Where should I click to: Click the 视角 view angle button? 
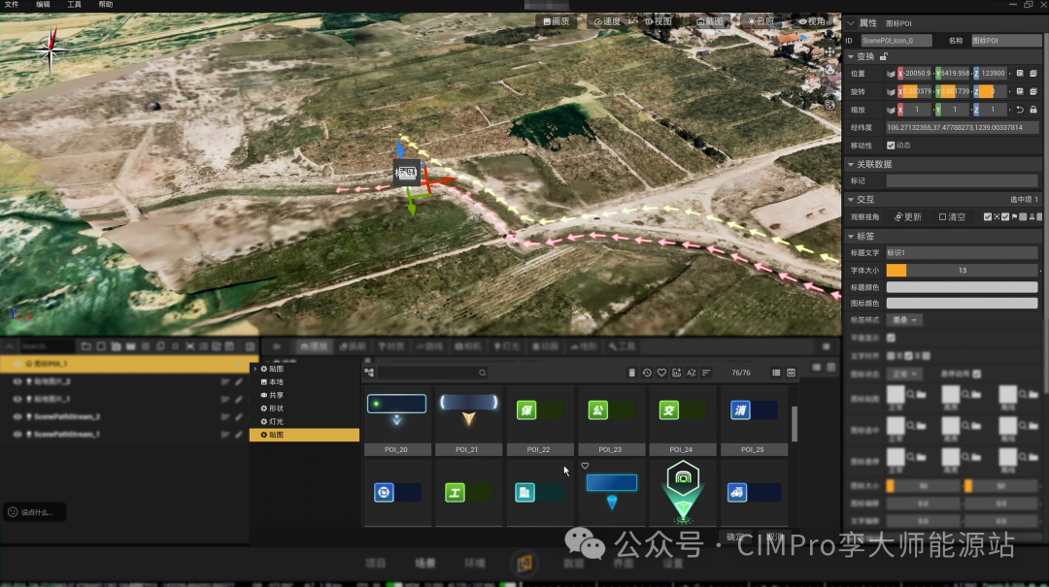point(812,21)
